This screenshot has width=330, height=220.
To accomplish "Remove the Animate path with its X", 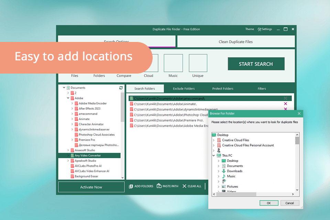I will (x=285, y=103).
